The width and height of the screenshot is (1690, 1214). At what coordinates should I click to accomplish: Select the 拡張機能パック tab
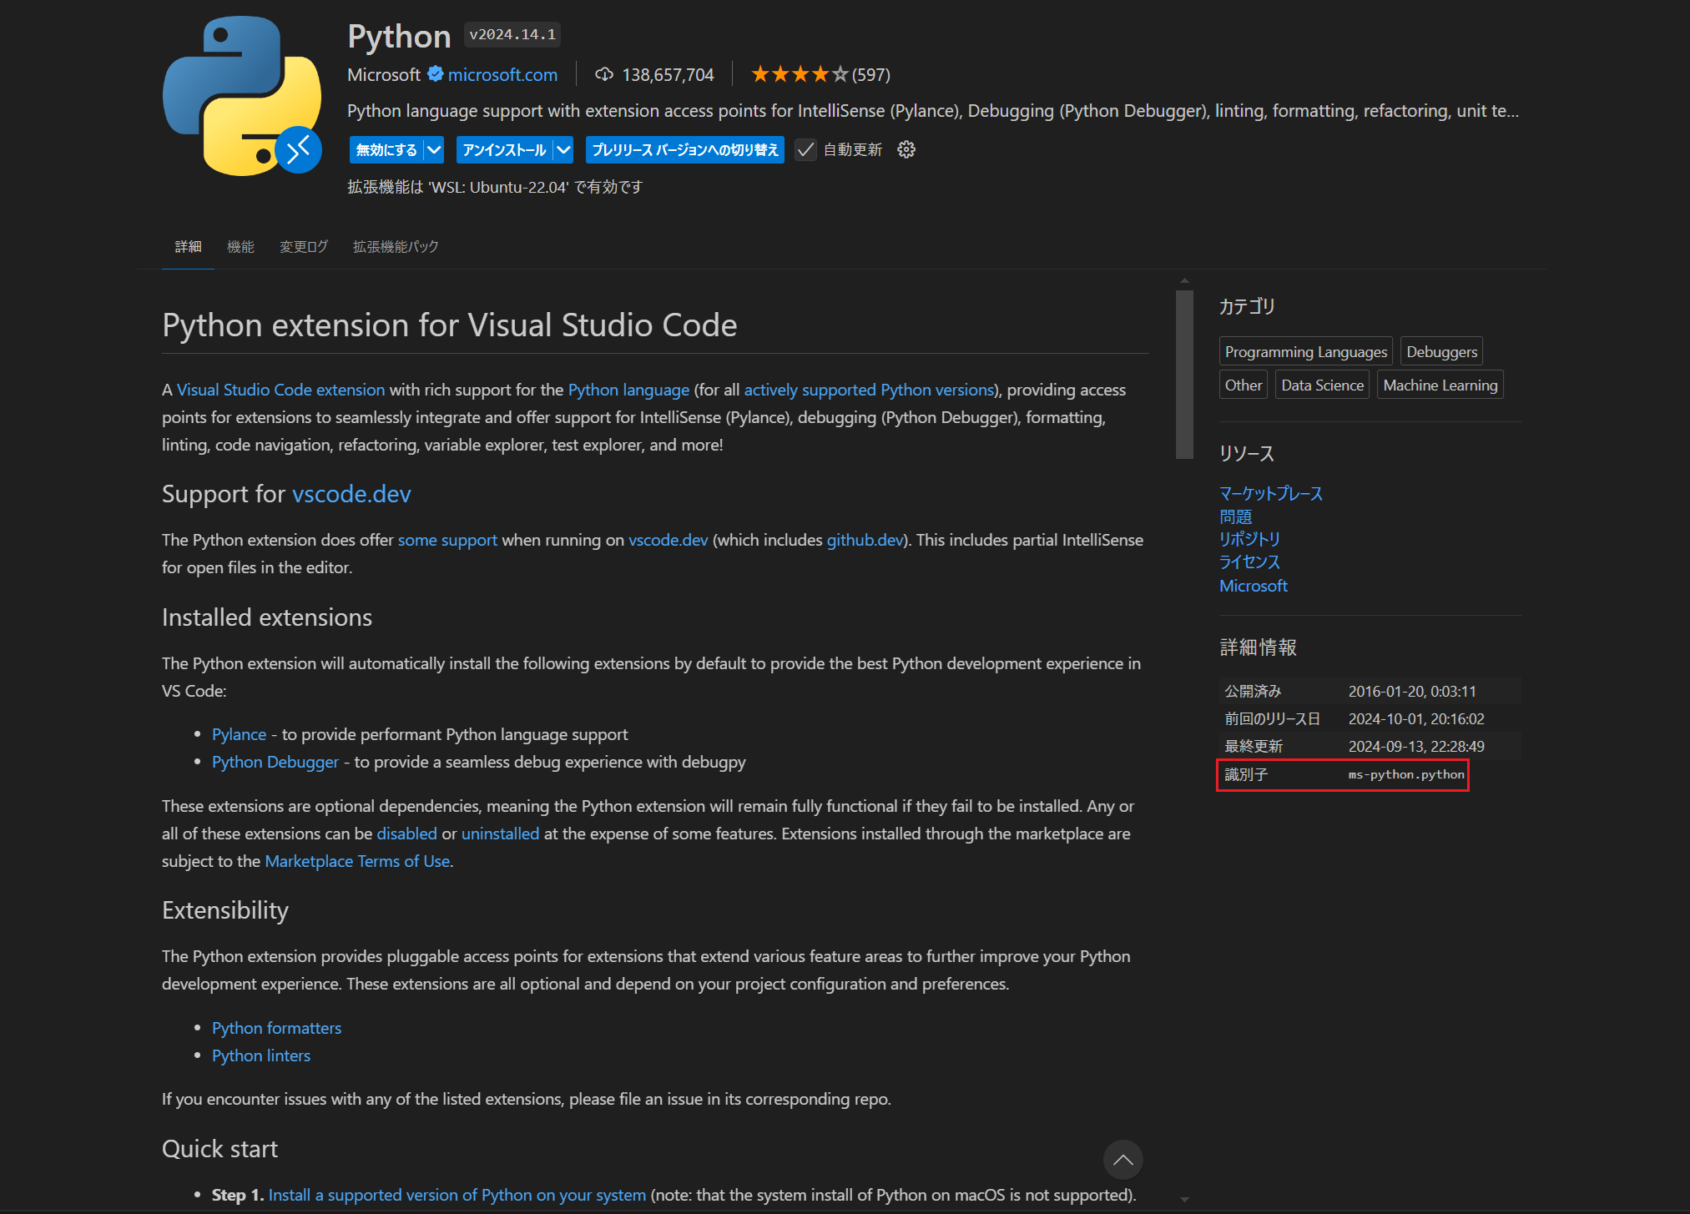pyautogui.click(x=395, y=246)
